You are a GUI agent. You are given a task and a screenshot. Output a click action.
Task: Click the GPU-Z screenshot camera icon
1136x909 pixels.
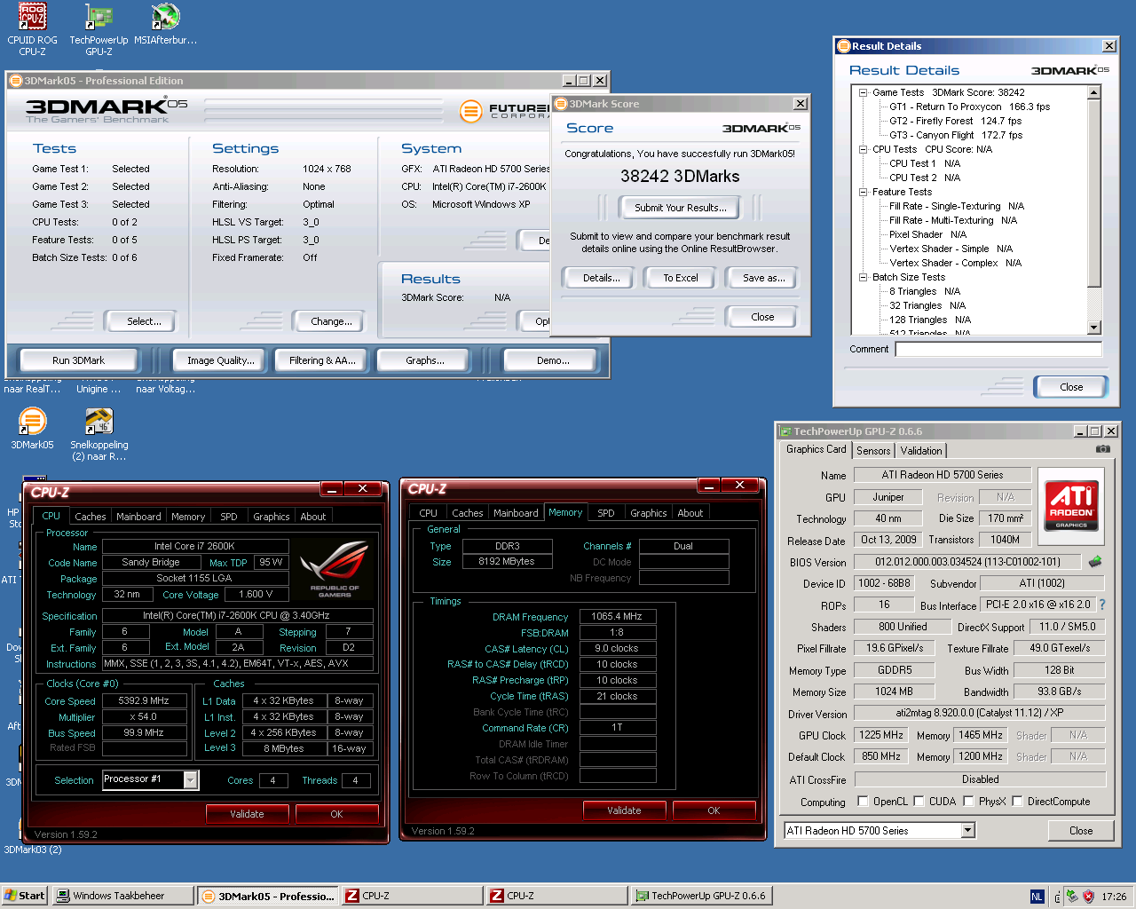click(x=1102, y=449)
